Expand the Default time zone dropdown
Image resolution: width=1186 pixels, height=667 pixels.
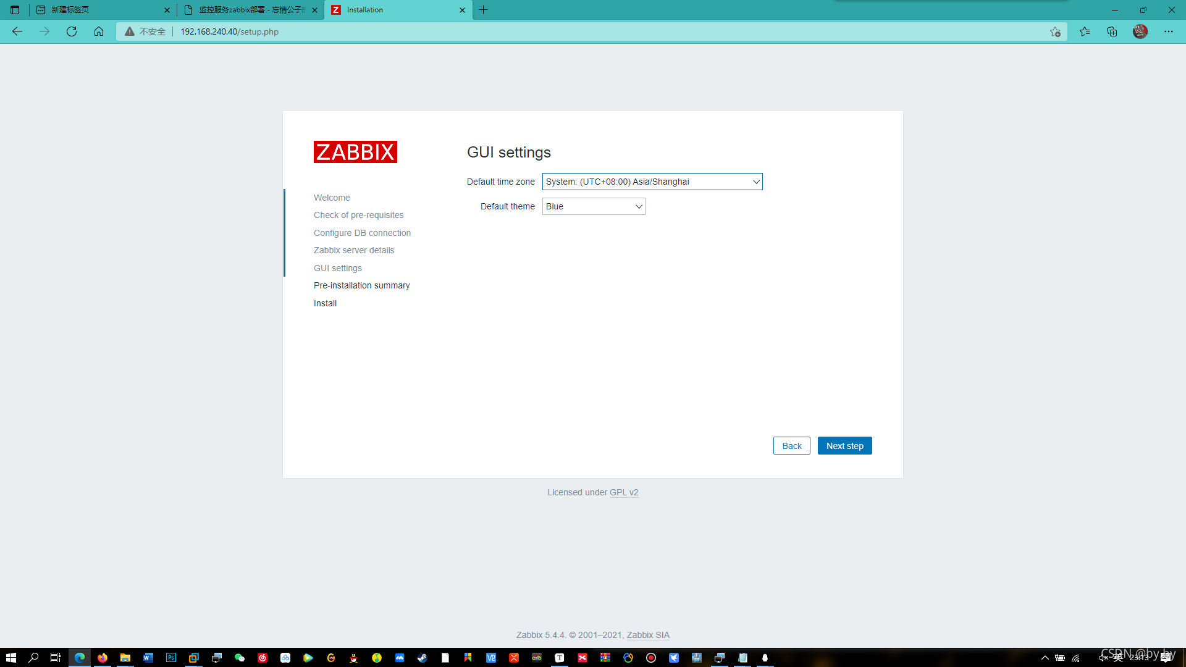click(x=652, y=182)
